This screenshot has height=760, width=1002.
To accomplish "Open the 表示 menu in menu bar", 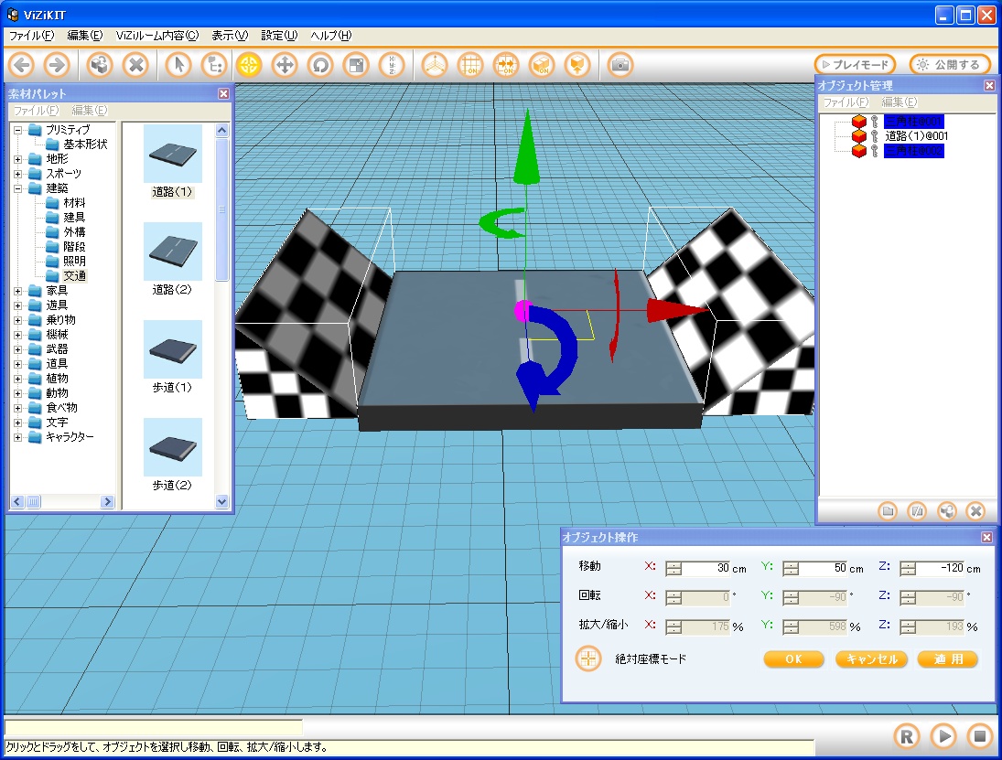I will tap(229, 36).
